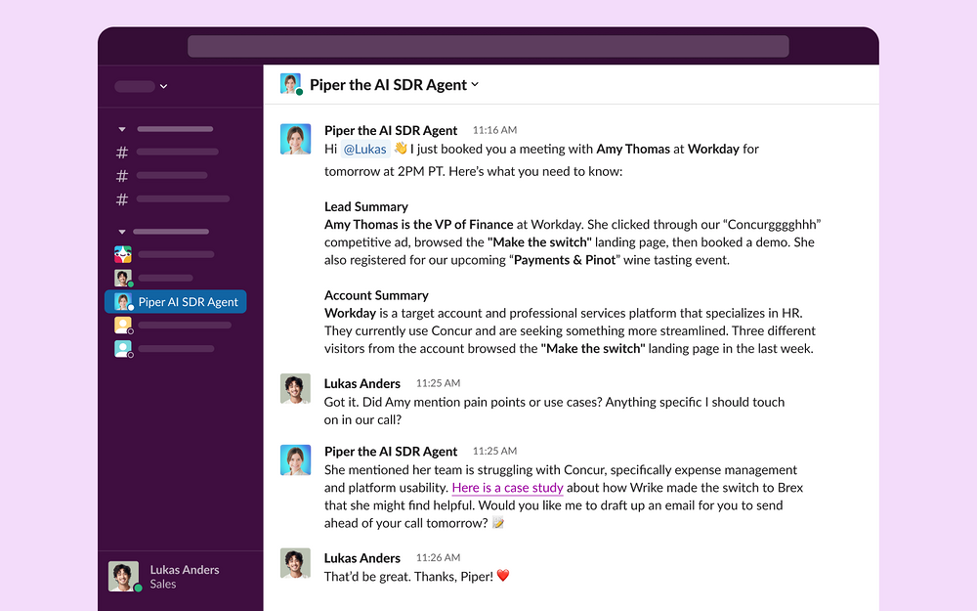The width and height of the screenshot is (977, 611).
Task: Click the 'Account Summary' heading text
Action: pyautogui.click(x=376, y=295)
